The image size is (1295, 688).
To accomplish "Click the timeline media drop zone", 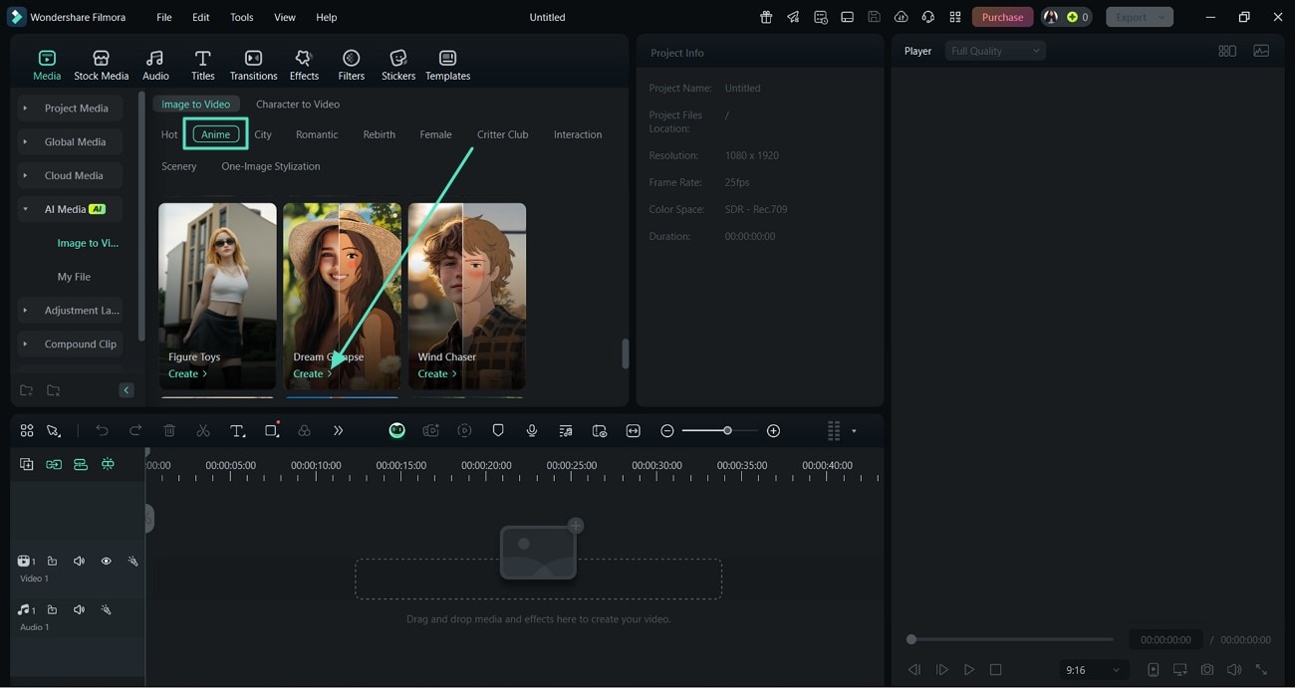I will [538, 578].
